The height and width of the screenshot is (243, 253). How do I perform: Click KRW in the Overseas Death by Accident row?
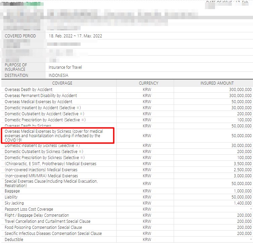click(x=147, y=90)
